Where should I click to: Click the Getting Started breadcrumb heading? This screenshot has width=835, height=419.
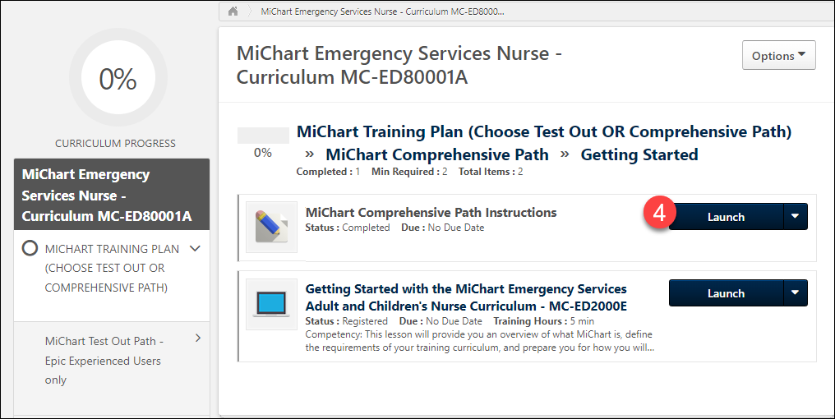[639, 154]
